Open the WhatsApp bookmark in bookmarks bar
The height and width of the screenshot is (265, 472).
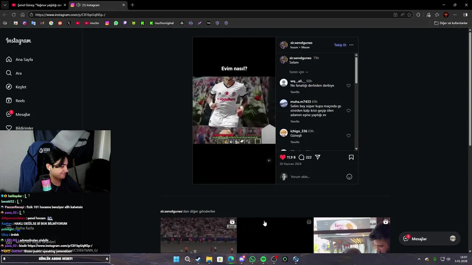(x=116, y=23)
